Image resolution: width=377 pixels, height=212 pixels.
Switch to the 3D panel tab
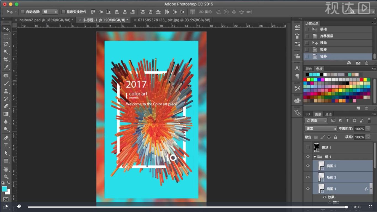[x=308, y=114]
